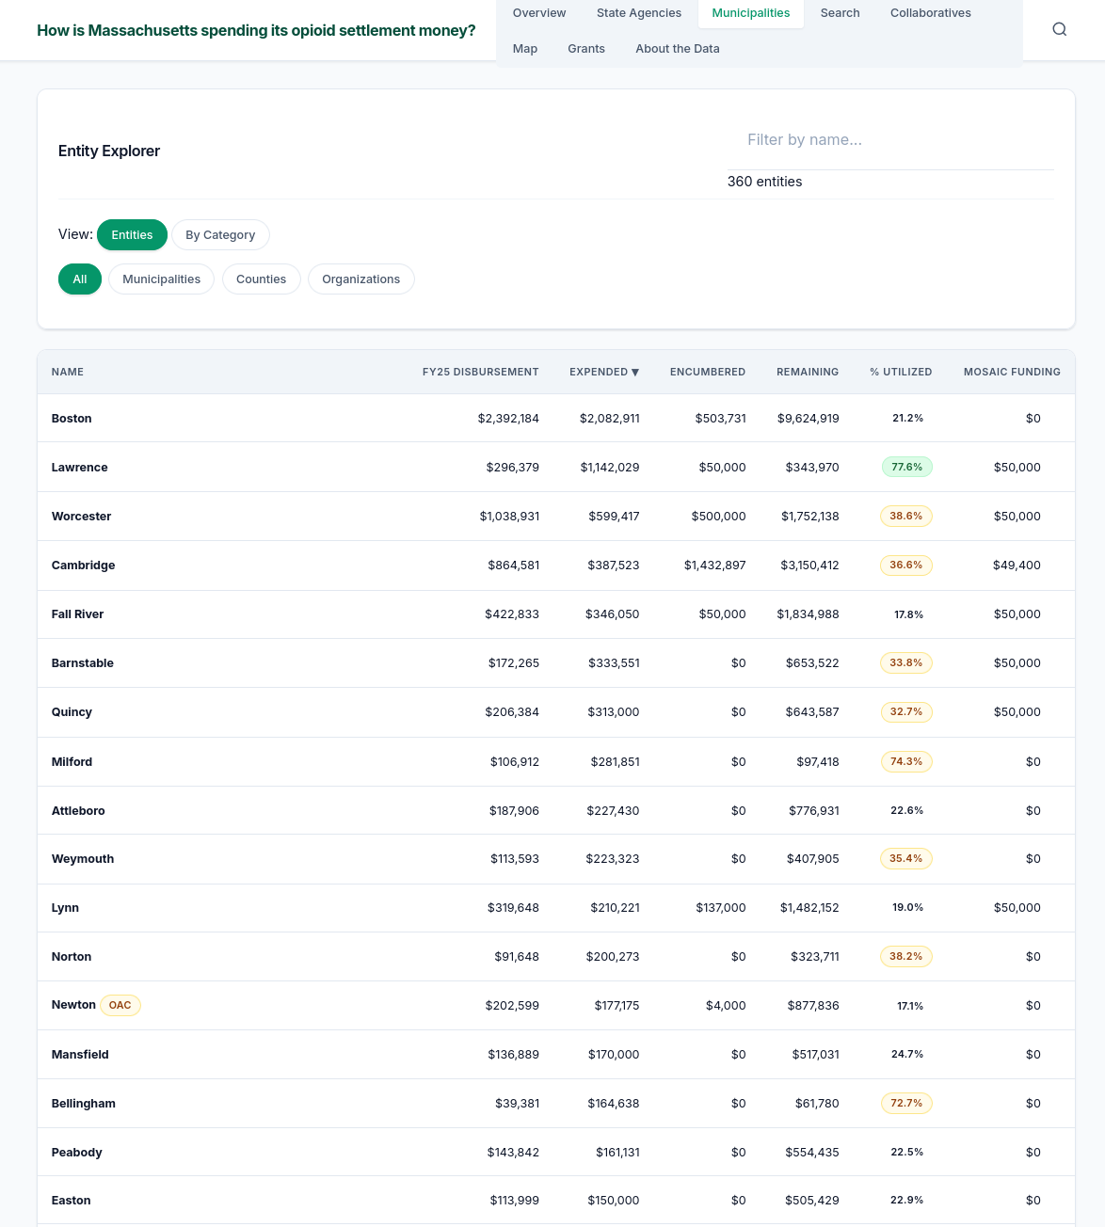Image resolution: width=1105 pixels, height=1227 pixels.
Task: Click the 35.4% badge for Weymouth
Action: [905, 858]
